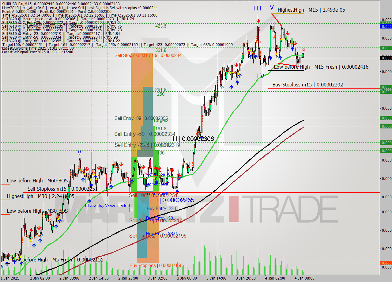The width and height of the screenshot is (392, 282).
Task: Select 'Sell 161.8 | 0.00002217' label
Action: (156, 220)
